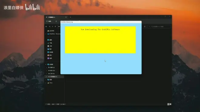Select the Downloads arrow icon in sidebar
The height and width of the screenshot is (112, 200).
[48, 43]
